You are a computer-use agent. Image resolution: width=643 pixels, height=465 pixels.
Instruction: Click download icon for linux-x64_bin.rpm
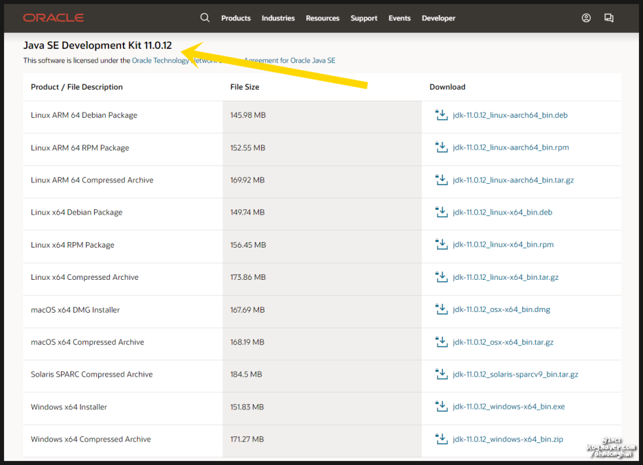441,244
